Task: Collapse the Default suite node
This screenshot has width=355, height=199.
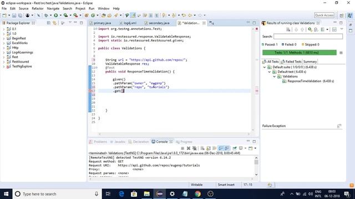Action: (264, 67)
